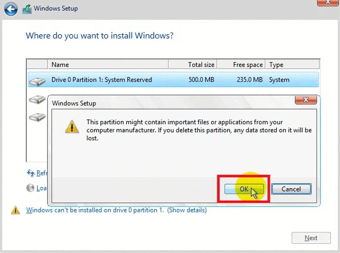Sort by the Total size column header
Screen dimensions: 340x253
[193, 64]
